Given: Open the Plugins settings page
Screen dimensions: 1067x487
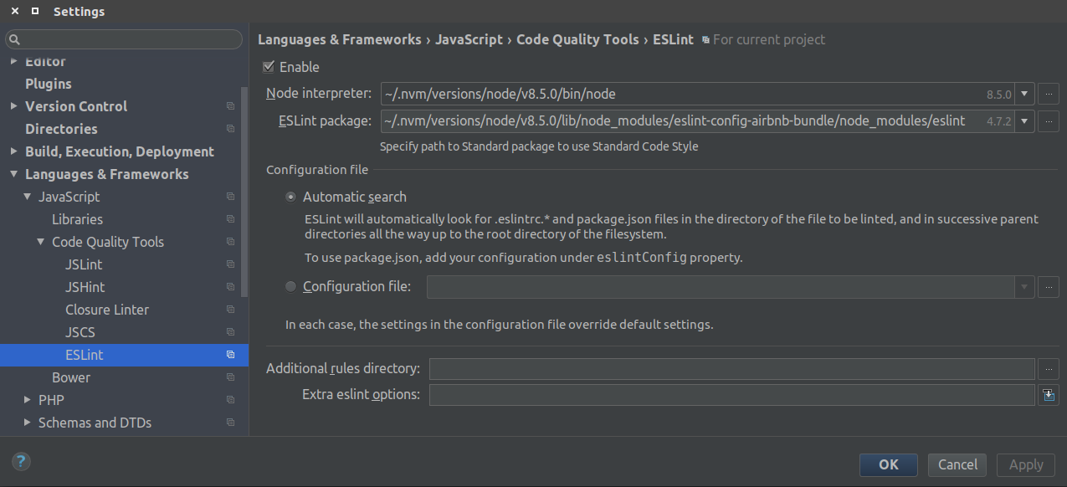Looking at the screenshot, I should pyautogui.click(x=49, y=84).
